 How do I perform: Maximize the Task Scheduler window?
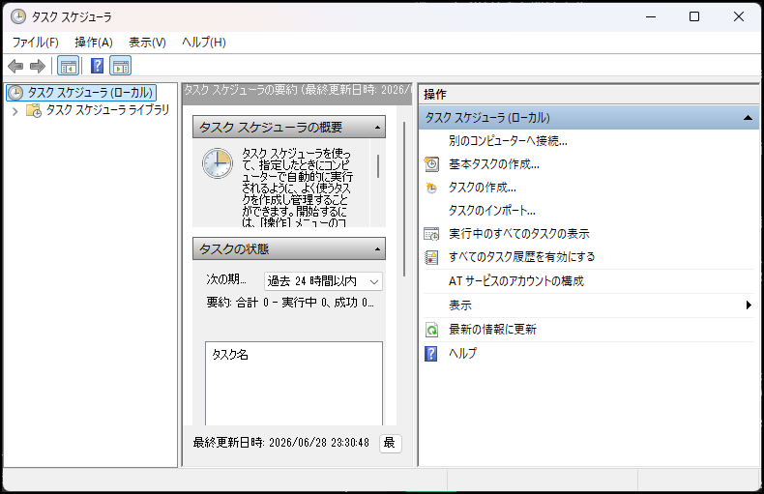pyautogui.click(x=694, y=16)
